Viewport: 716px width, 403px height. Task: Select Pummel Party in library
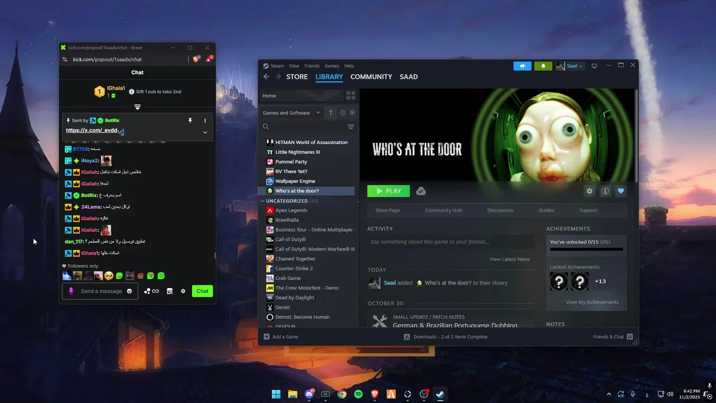tap(291, 162)
